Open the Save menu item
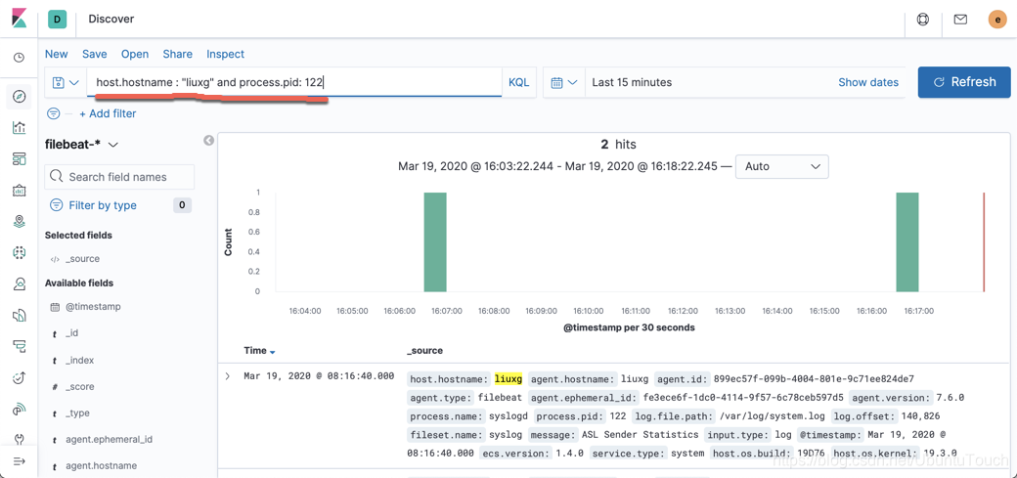This screenshot has height=478, width=1017. pyautogui.click(x=95, y=54)
